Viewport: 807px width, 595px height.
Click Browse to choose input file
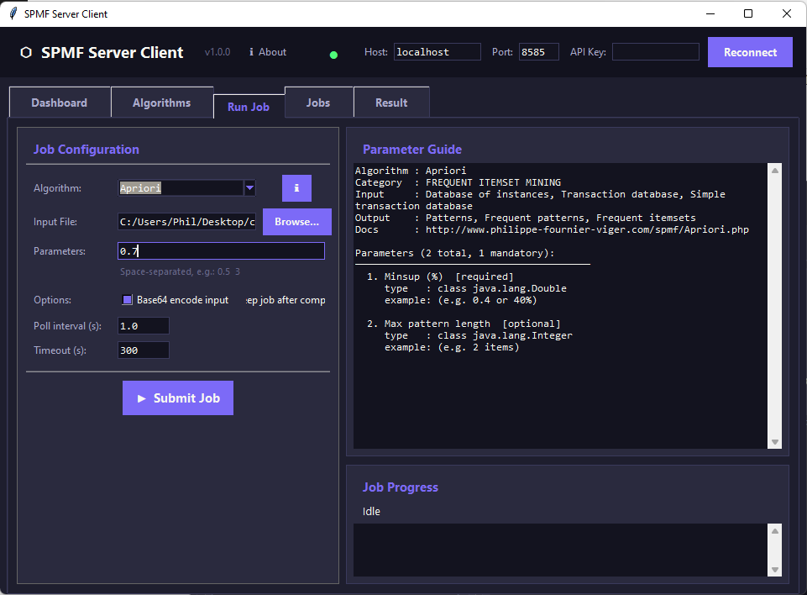coord(296,222)
